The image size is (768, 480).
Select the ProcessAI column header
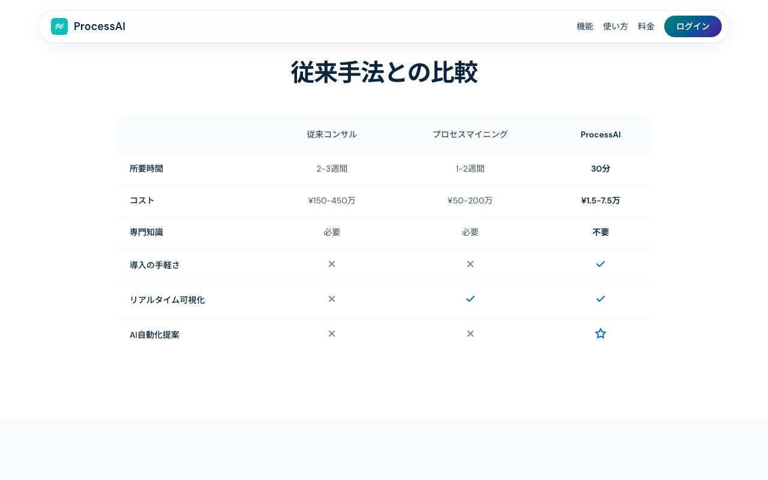(x=601, y=134)
